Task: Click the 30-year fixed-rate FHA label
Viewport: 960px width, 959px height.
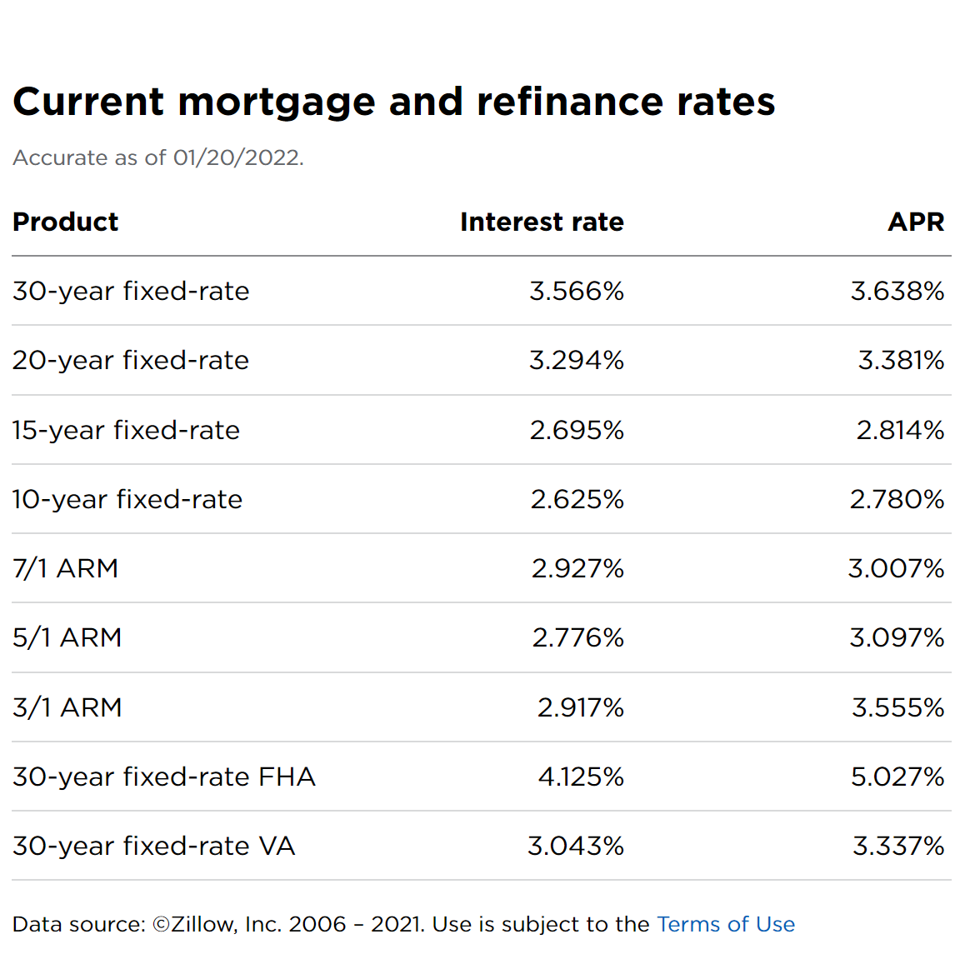Action: click(x=164, y=777)
